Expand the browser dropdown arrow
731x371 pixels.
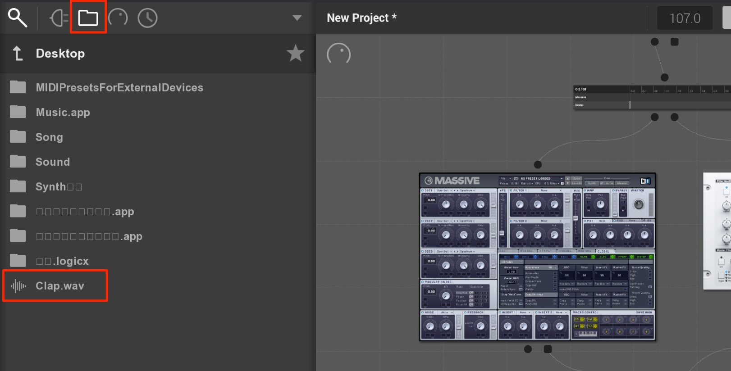click(297, 18)
